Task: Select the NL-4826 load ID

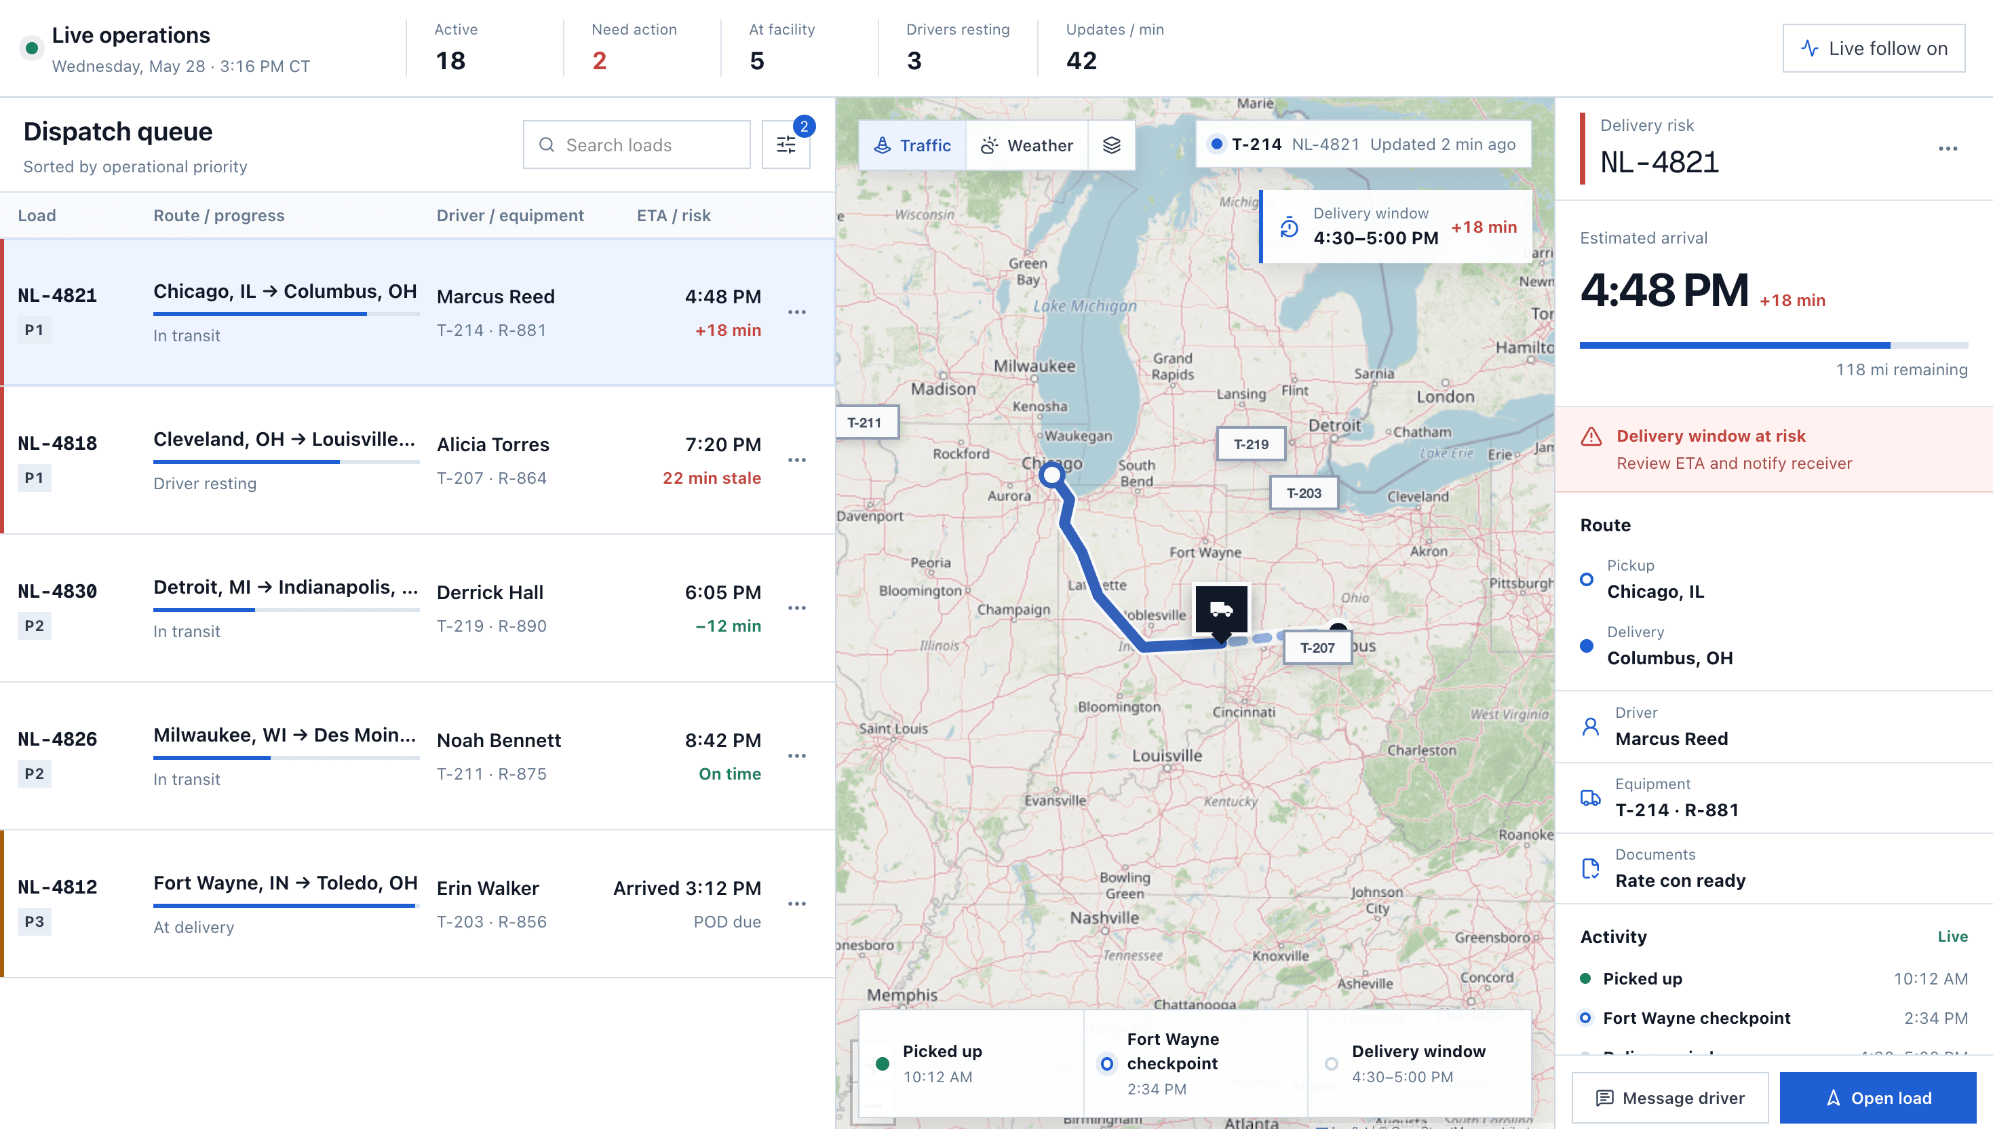Action: [x=58, y=740]
